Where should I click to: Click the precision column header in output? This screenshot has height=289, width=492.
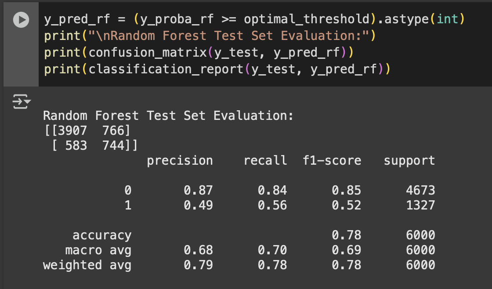pyautogui.click(x=180, y=160)
